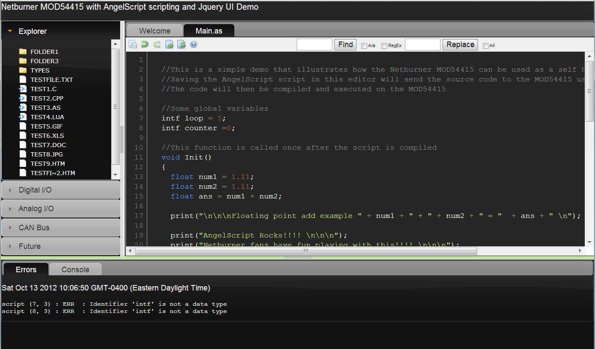Open the editor help
This screenshot has width=595, height=349.
pyautogui.click(x=194, y=44)
